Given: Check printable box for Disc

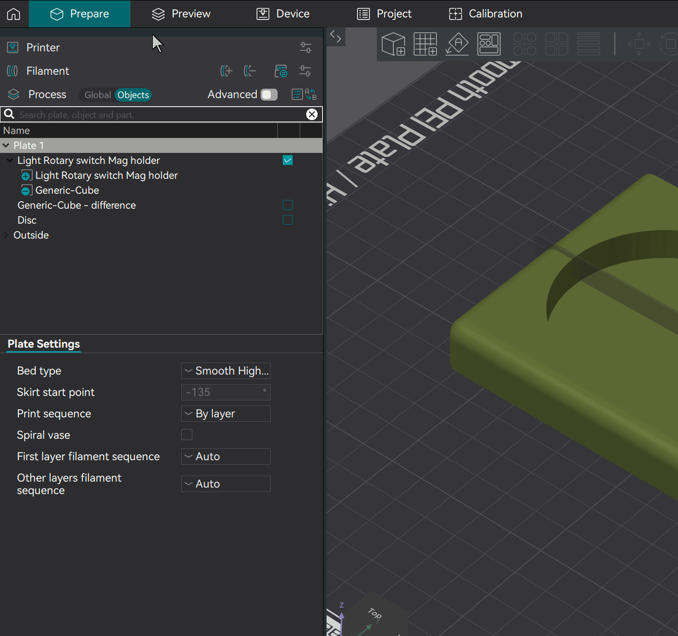Looking at the screenshot, I should [x=288, y=220].
